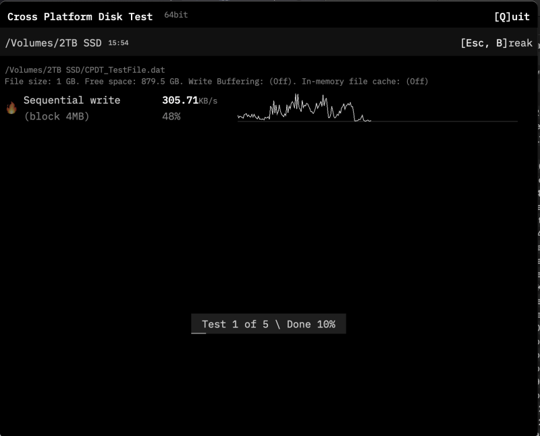540x436 pixels.
Task: Click the [Esc, B]reak command
Action: 496,43
